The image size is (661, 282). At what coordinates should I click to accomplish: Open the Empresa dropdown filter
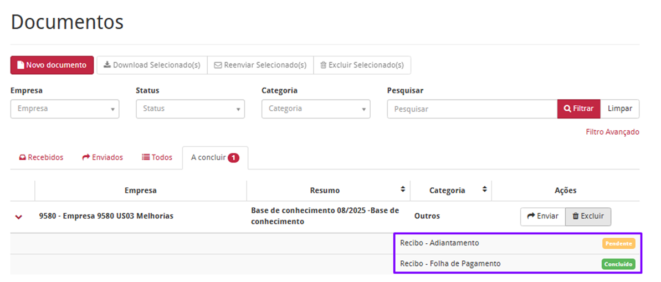[x=65, y=109]
